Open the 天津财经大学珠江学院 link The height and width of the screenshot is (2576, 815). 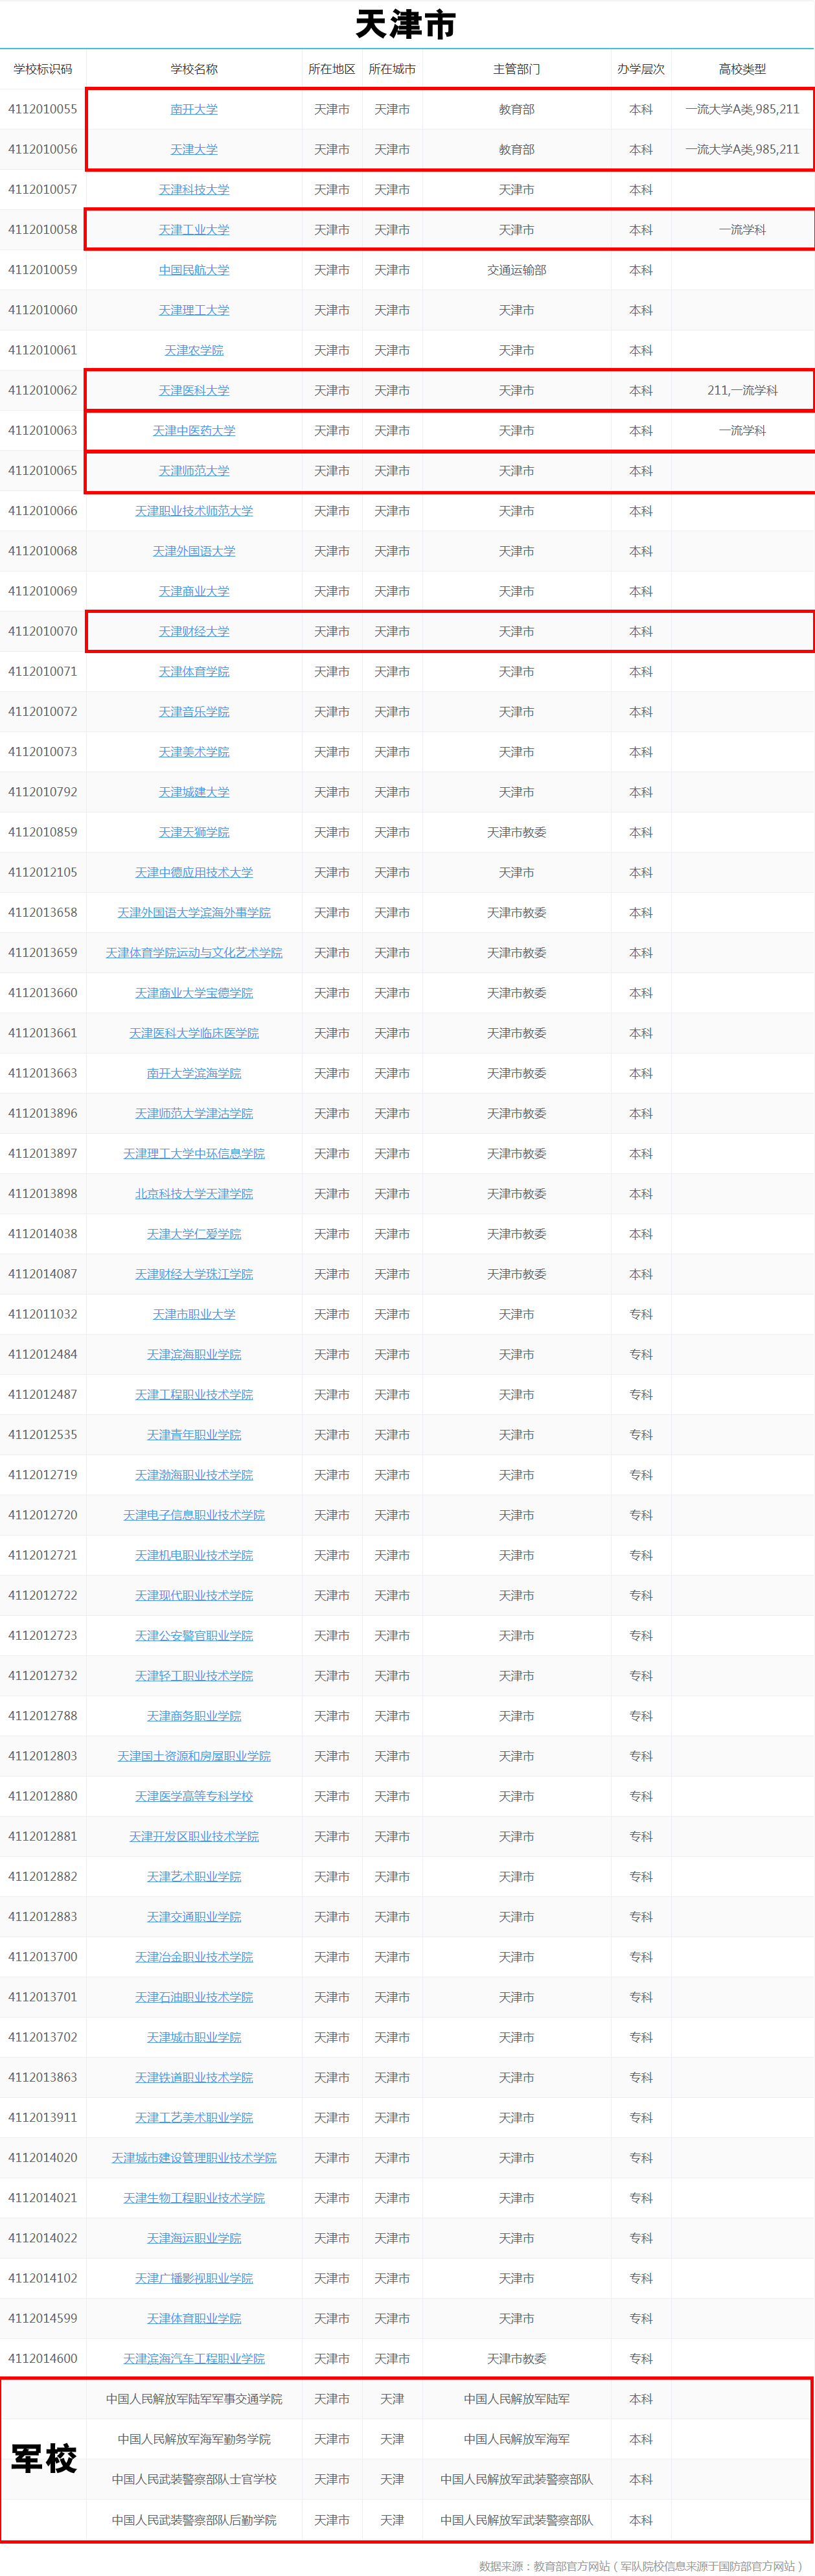pyautogui.click(x=194, y=1274)
